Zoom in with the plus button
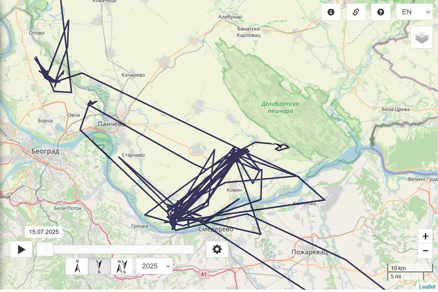The width and height of the screenshot is (438, 292). pyautogui.click(x=425, y=236)
